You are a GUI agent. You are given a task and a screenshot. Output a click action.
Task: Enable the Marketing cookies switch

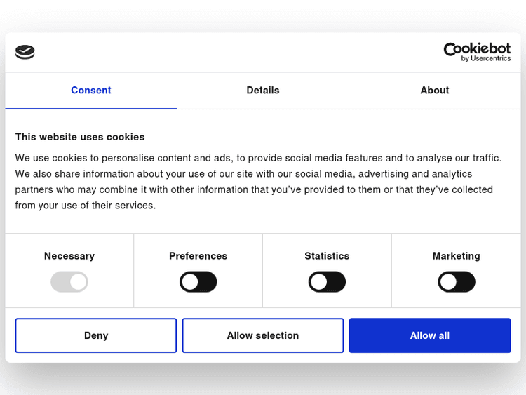(x=457, y=282)
